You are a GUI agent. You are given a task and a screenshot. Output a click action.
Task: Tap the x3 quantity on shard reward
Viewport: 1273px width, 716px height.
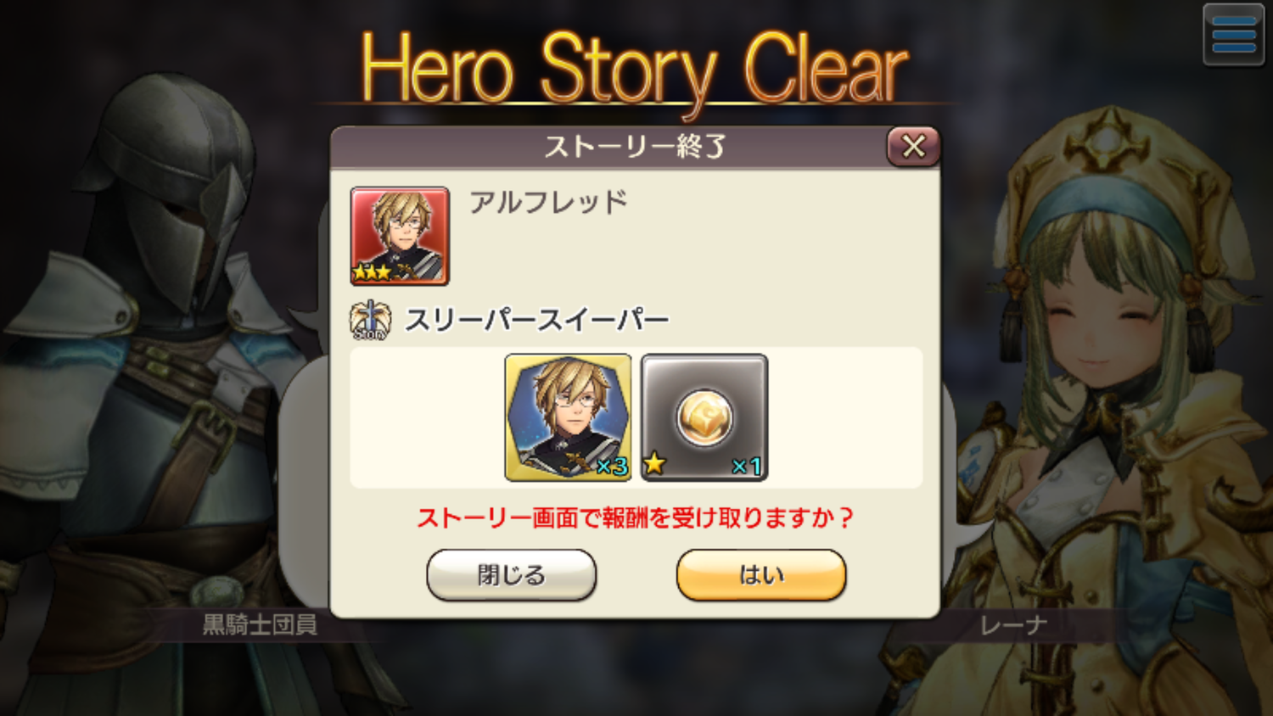[611, 466]
